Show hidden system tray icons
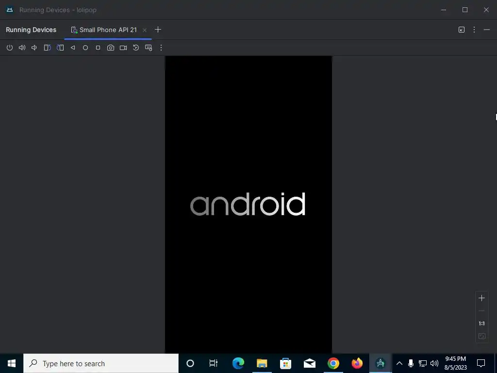This screenshot has width=497, height=373. point(399,363)
